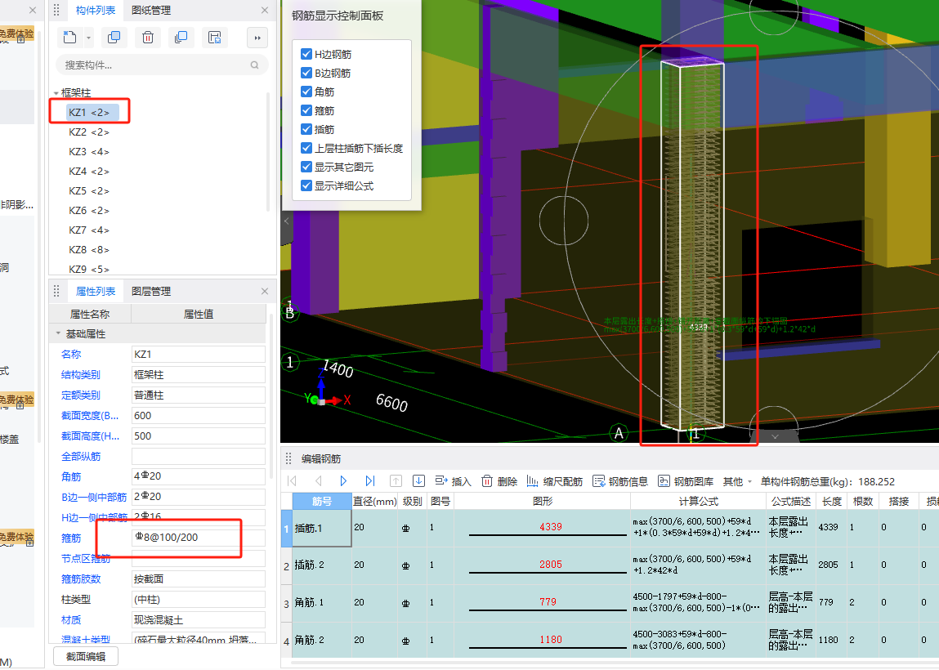Select KZ7 in the component tree
Screen dimensions: 939x670
pos(88,230)
